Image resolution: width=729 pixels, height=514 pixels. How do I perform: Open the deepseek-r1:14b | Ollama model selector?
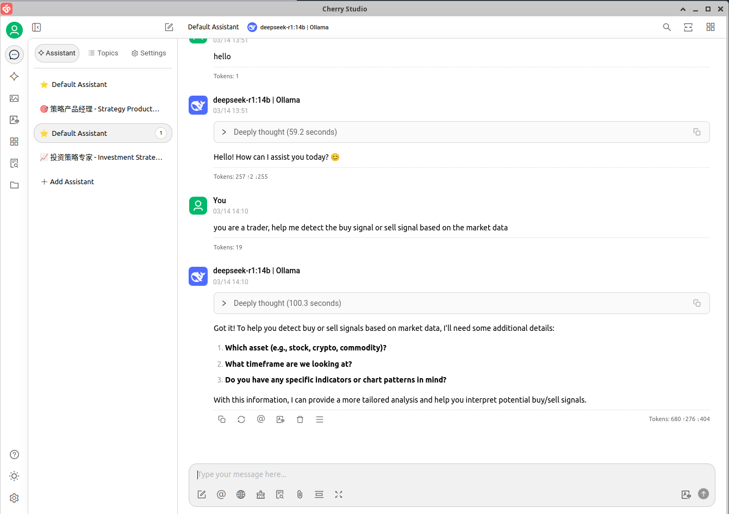(x=288, y=27)
